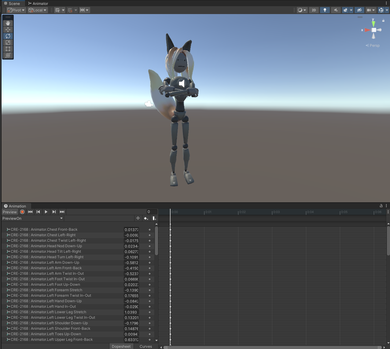Image resolution: width=390 pixels, height=349 pixels.
Task: Open the gizmos dropdown arrow
Action: pos(387,10)
